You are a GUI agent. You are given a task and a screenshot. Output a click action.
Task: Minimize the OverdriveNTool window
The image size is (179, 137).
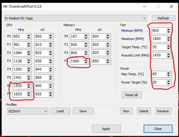144,6
